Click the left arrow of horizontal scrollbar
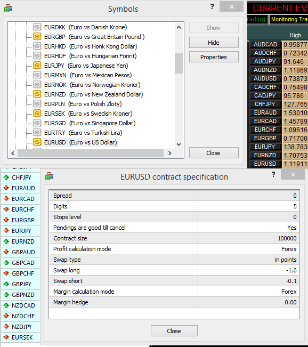The width and height of the screenshot is (308, 347). tap(13, 153)
